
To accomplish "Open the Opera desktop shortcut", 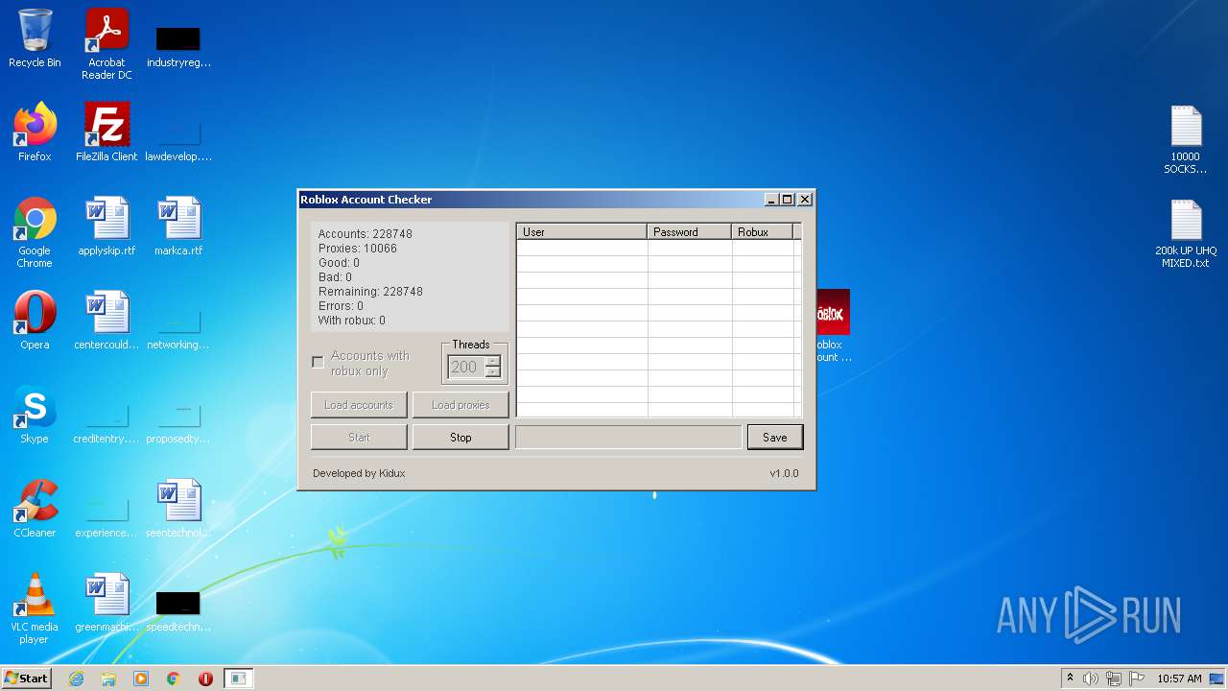I will [35, 320].
